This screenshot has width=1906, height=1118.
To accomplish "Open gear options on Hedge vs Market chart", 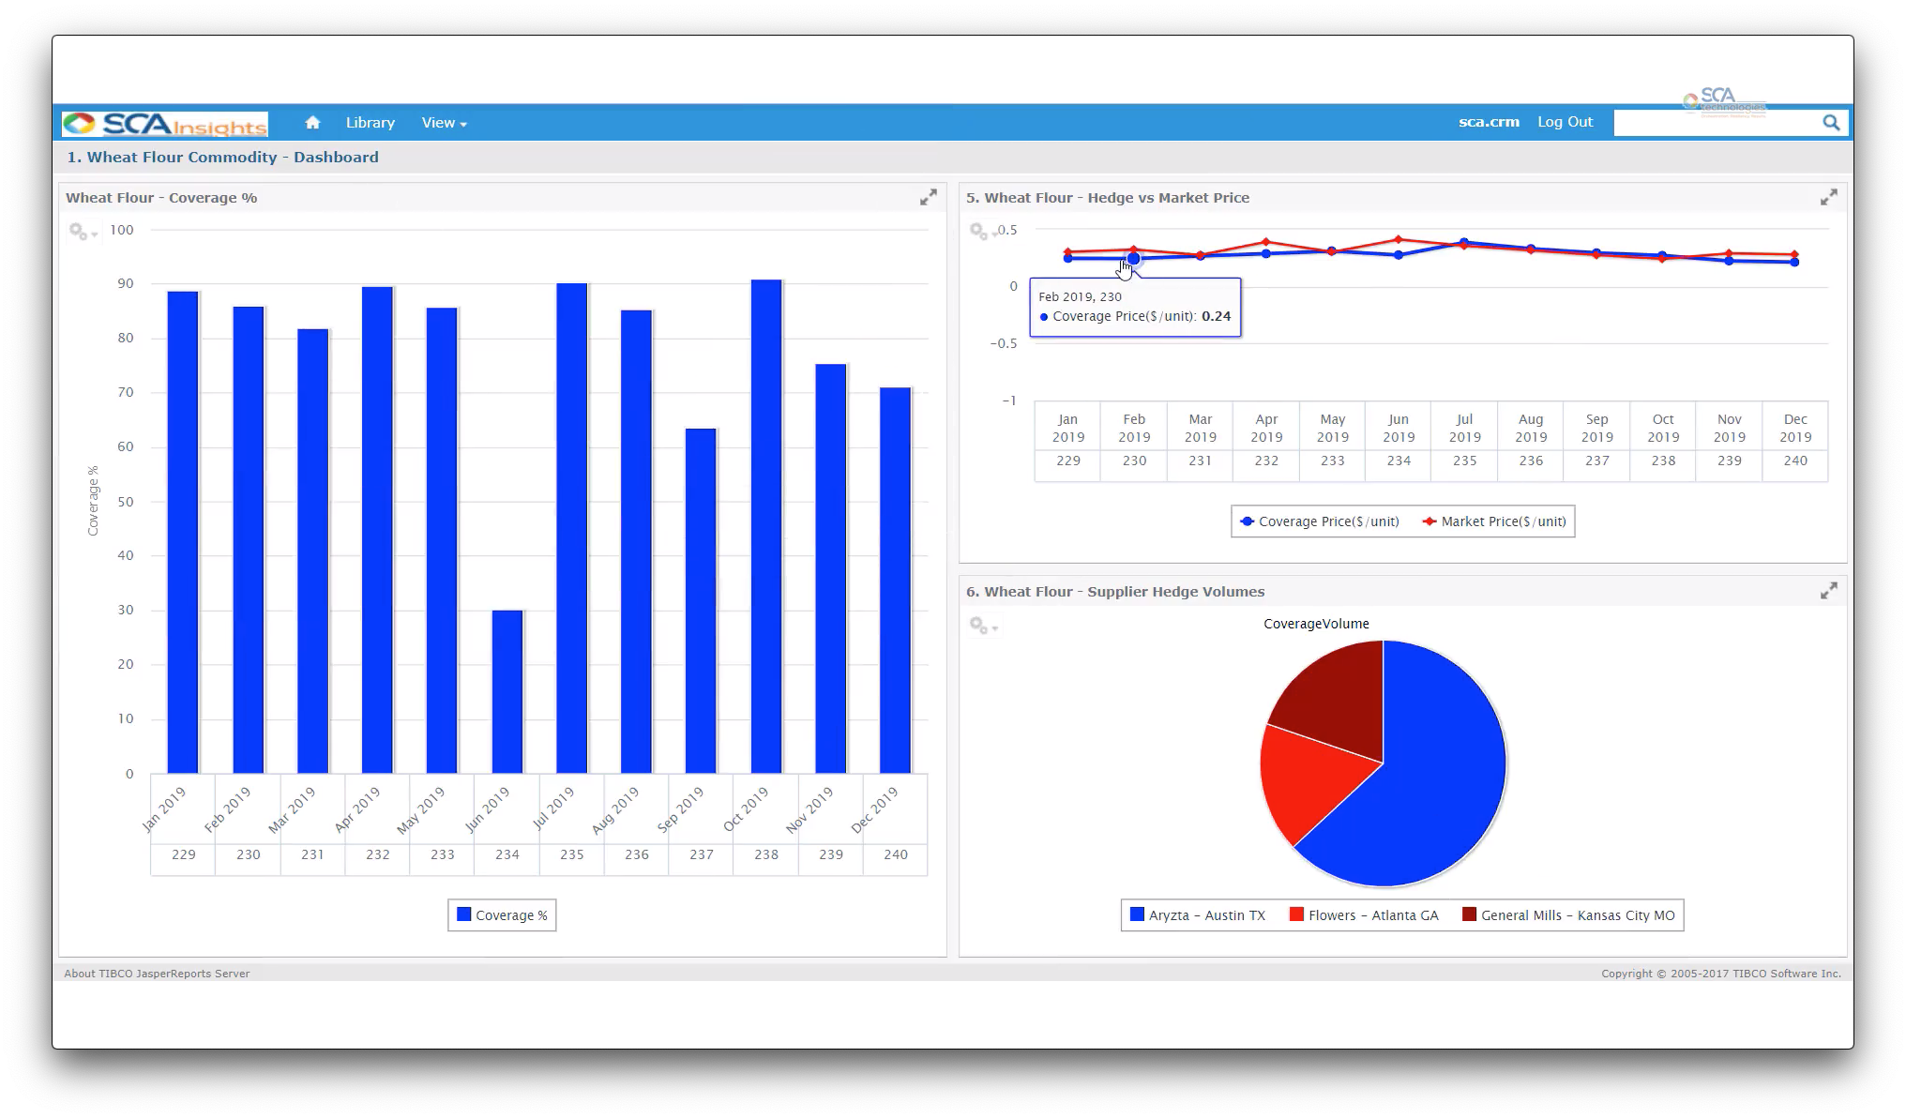I will (981, 231).
